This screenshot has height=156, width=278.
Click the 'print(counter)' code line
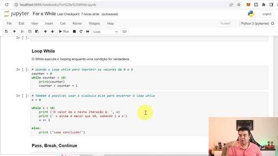[x=52, y=82]
